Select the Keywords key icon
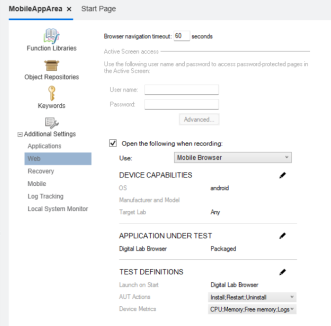331x326 pixels. coord(51,93)
